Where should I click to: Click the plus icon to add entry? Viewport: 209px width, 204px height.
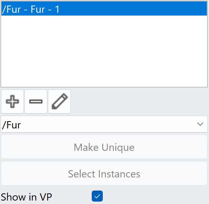[x=12, y=101]
